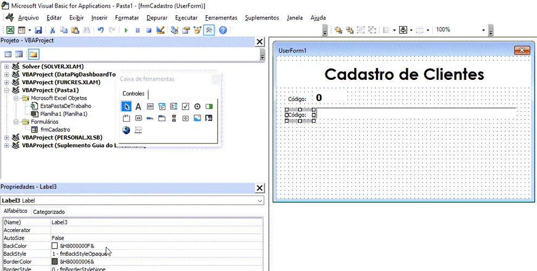Open Insert UserForm dropdown arrow
The width and height of the screenshot is (537, 271).
29,30
